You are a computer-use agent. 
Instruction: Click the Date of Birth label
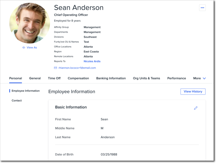click(64, 155)
